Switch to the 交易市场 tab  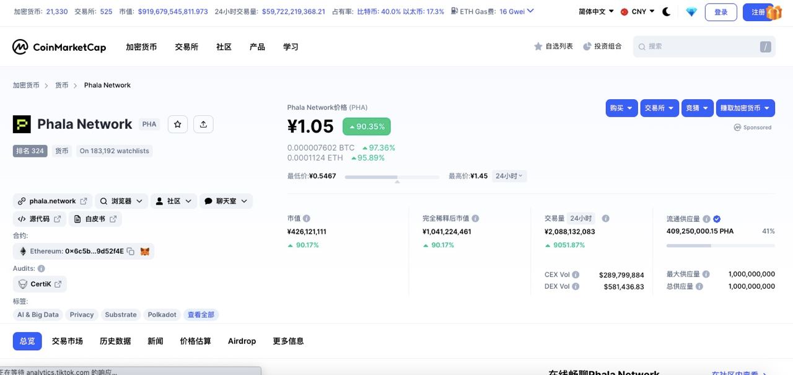(67, 341)
